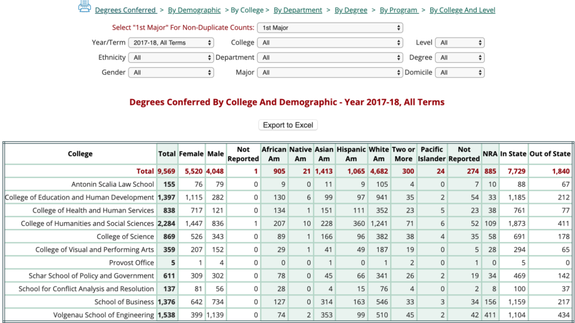Select Schar School of Policy and Government row
The height and width of the screenshot is (323, 575).
pyautogui.click(x=288, y=276)
